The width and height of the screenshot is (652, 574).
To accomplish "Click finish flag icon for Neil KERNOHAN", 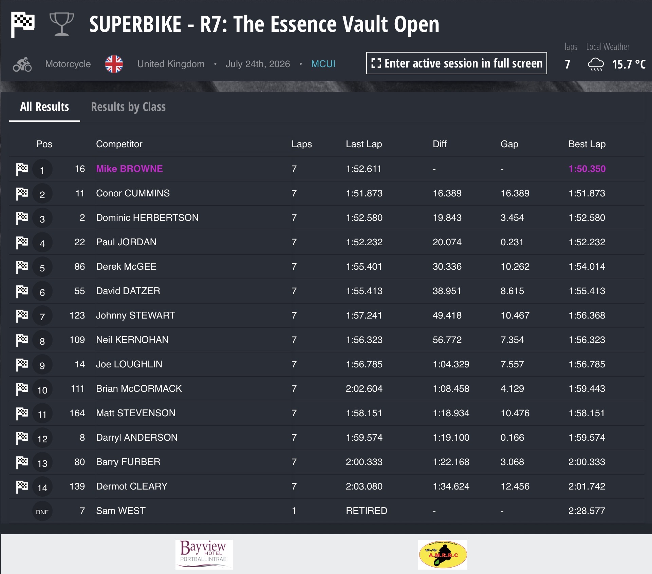I will click(22, 340).
